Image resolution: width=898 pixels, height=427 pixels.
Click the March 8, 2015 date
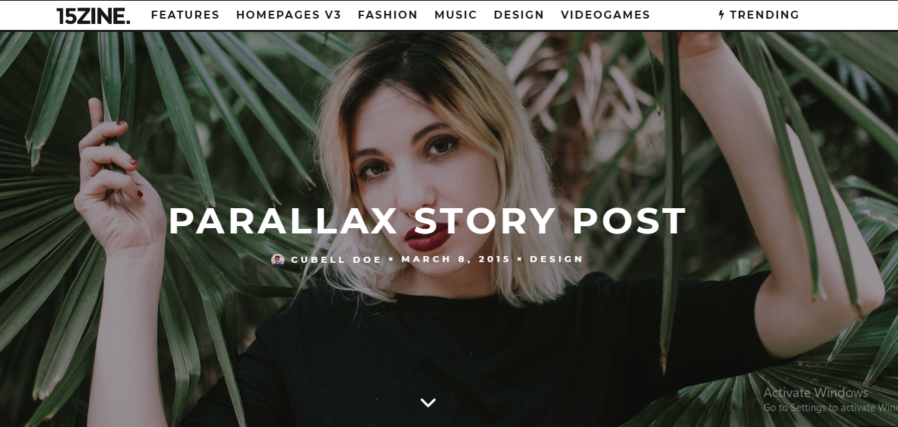pyautogui.click(x=456, y=259)
